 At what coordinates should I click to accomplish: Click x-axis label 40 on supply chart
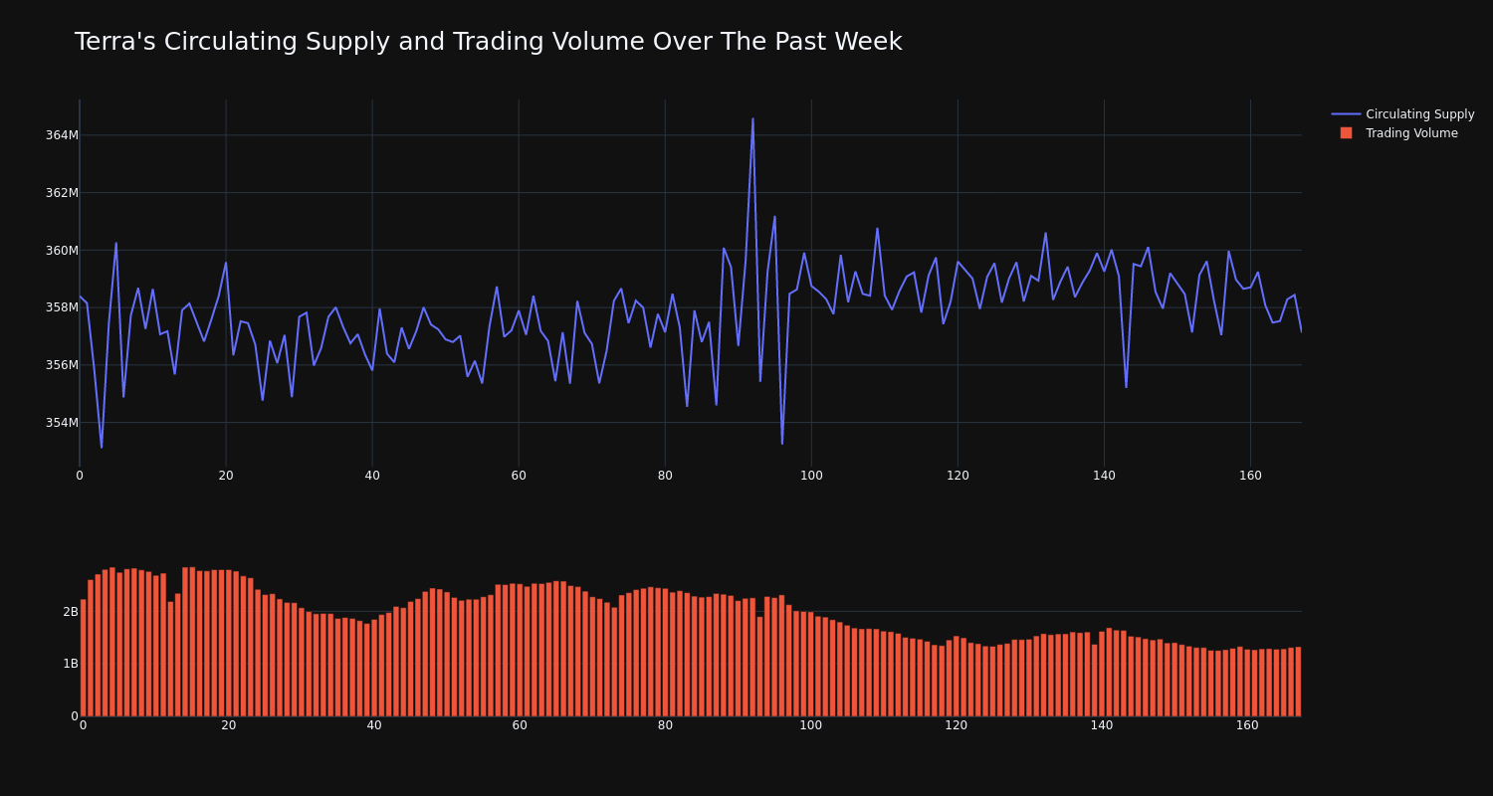point(372,476)
